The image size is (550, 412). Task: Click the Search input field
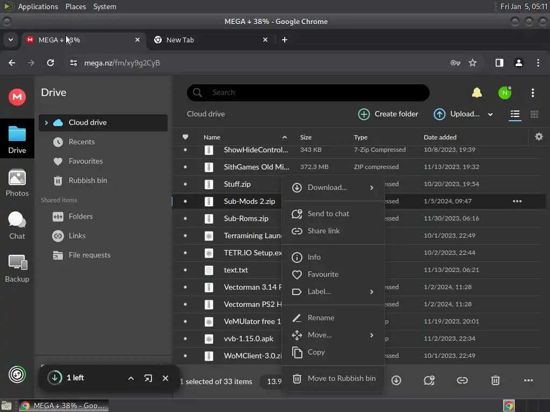pos(308,92)
